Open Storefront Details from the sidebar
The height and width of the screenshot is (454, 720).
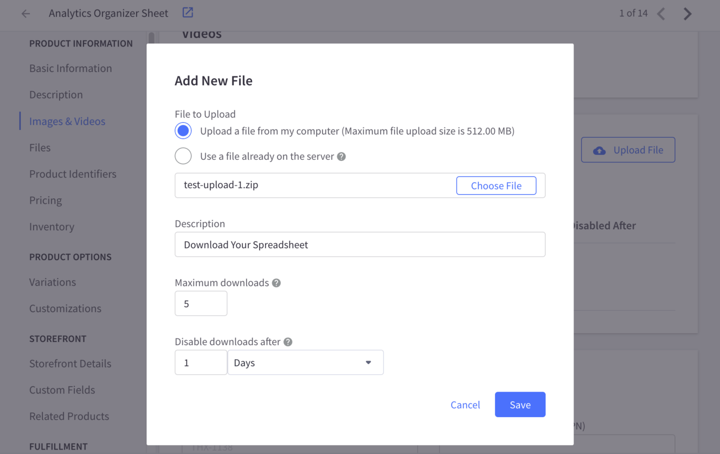point(70,364)
